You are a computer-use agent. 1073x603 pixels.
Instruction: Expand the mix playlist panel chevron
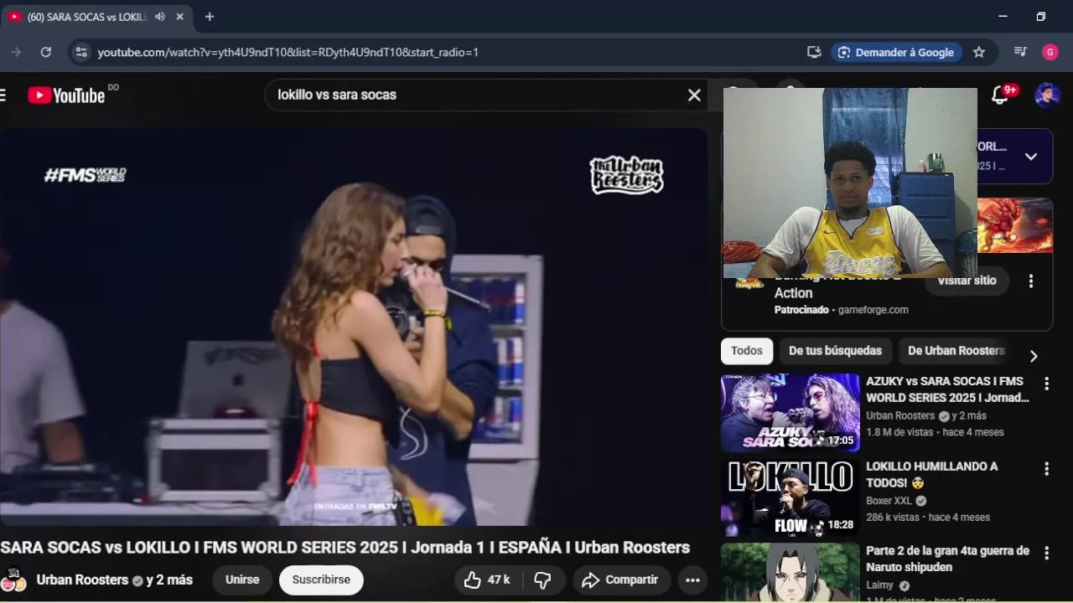1031,156
